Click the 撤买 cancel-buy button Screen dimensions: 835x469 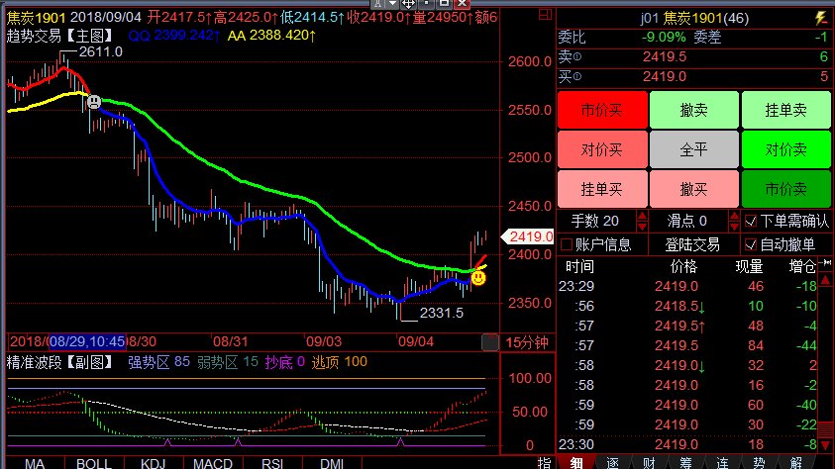pyautogui.click(x=694, y=189)
